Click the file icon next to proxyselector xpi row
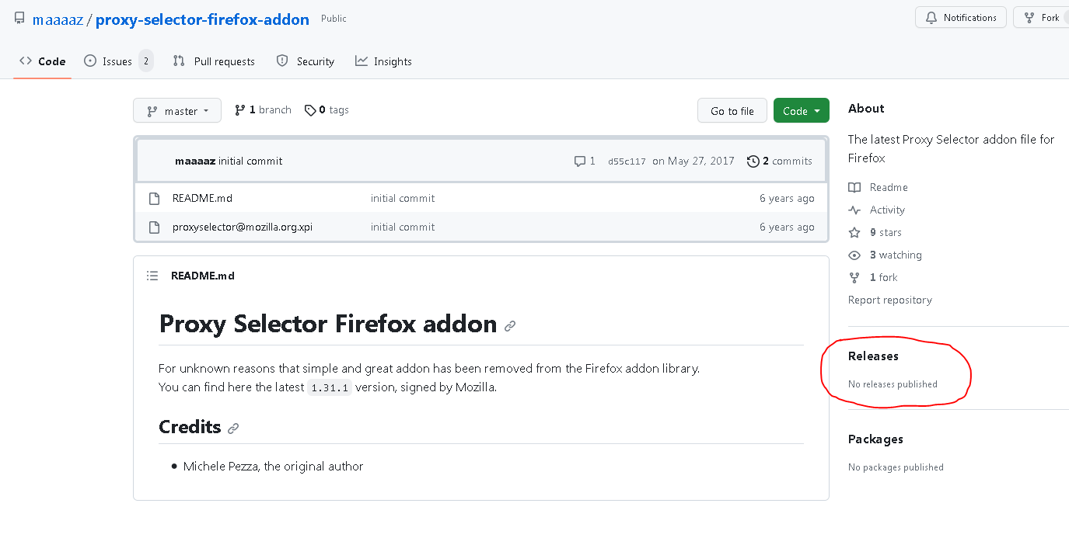1069x538 pixels. tap(154, 227)
